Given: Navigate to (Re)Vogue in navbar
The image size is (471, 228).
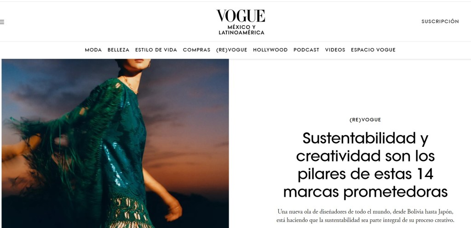Looking at the screenshot, I should [232, 50].
